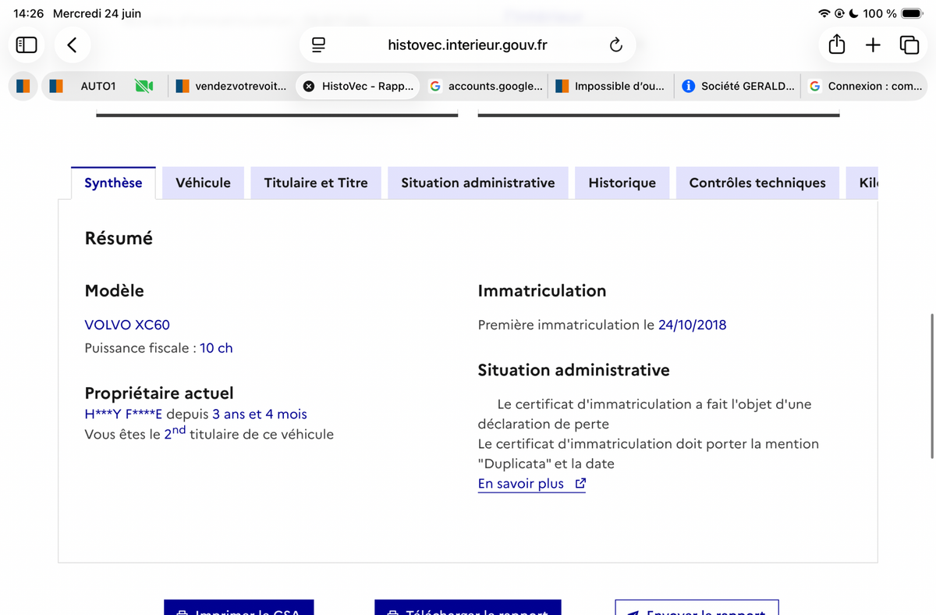Switch to the Véhicule tab
The width and height of the screenshot is (936, 615).
[x=203, y=183]
